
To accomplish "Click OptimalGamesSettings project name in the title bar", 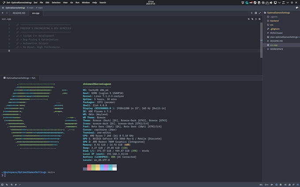I will (x=15, y=8).
